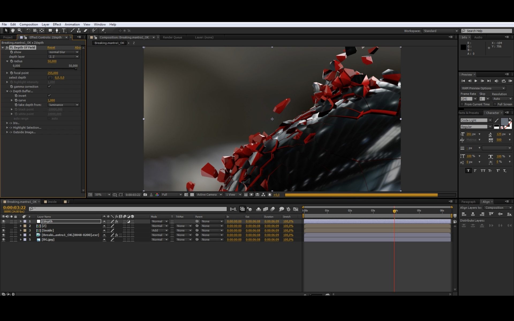Switch to the Audio panel tab

(x=478, y=37)
